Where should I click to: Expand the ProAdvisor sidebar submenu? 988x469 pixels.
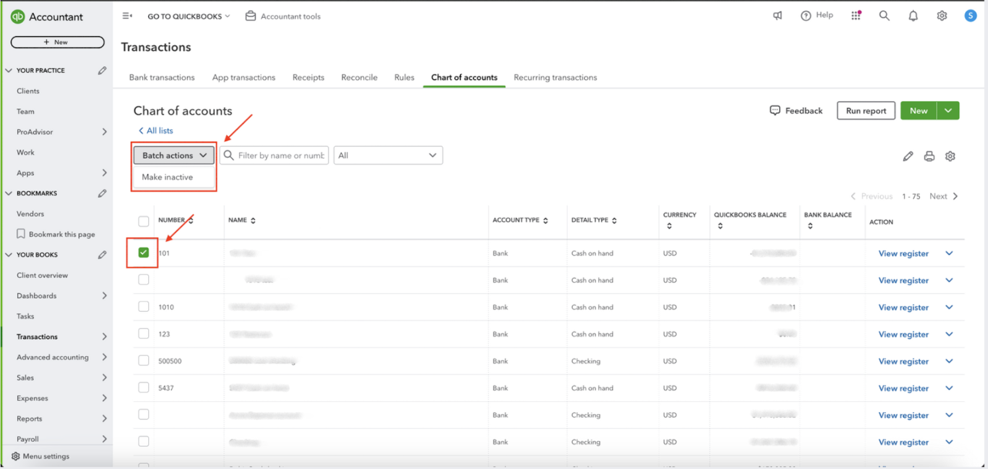click(104, 132)
